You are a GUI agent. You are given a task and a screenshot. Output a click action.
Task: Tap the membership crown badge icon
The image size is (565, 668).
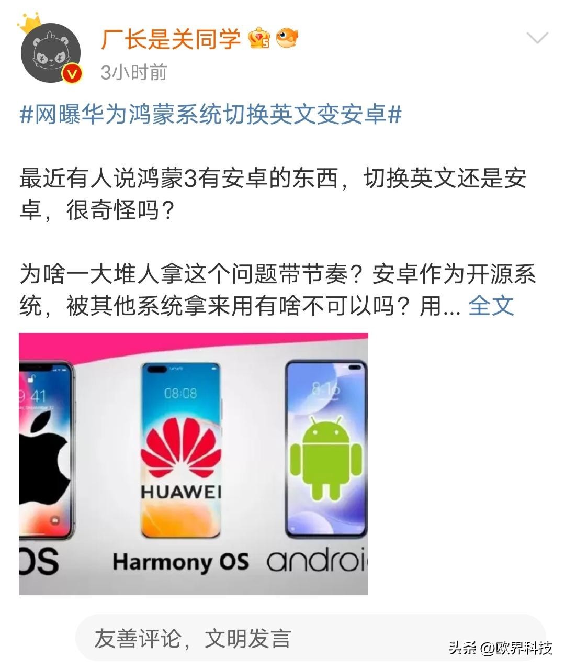259,38
